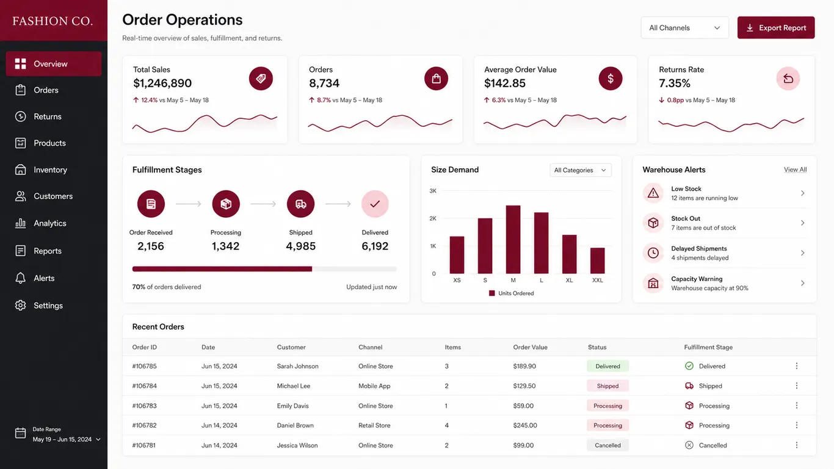Go to Overview in the sidebar
The height and width of the screenshot is (469, 834).
[x=54, y=64]
